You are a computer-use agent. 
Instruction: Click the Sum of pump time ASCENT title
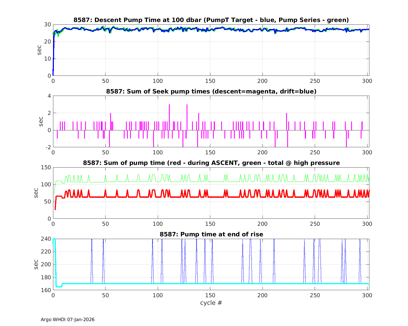click(211, 163)
